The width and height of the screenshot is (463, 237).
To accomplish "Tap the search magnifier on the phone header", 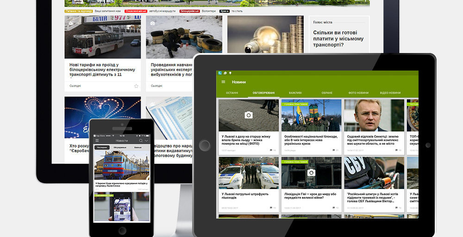I will (x=141, y=140).
